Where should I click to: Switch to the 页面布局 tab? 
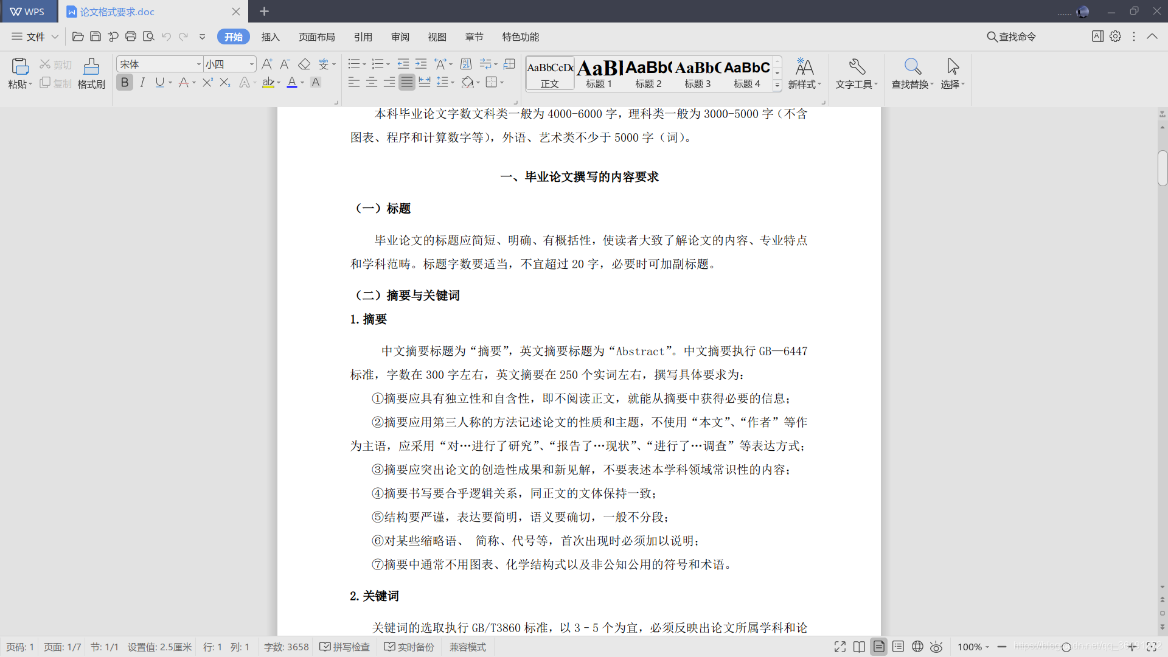pyautogui.click(x=316, y=36)
